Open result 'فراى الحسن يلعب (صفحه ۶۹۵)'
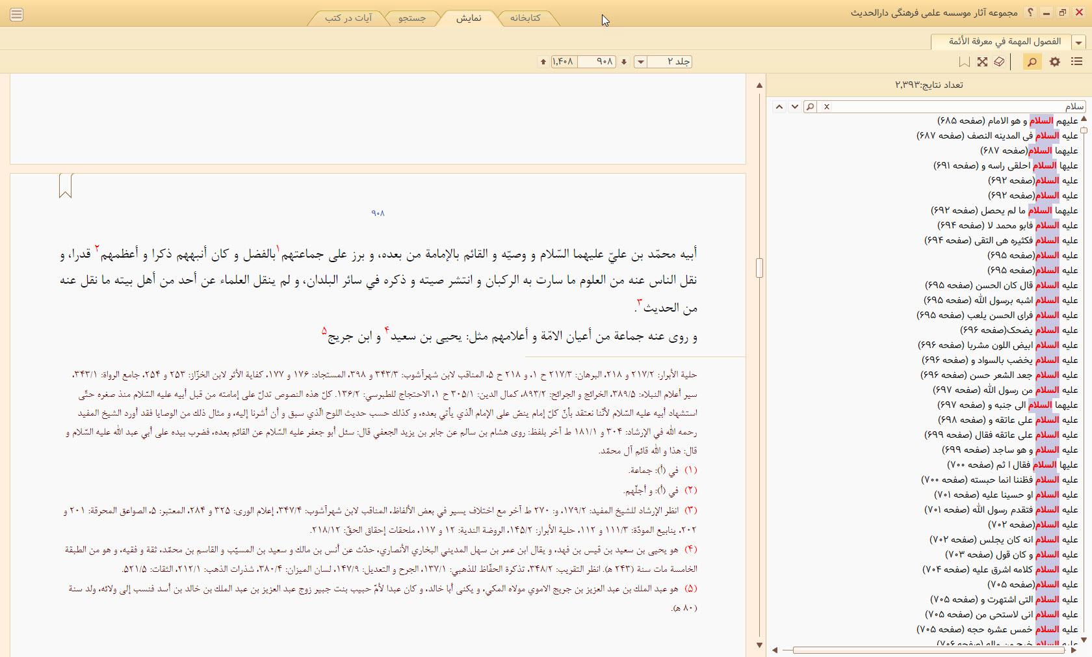 [x=997, y=315]
